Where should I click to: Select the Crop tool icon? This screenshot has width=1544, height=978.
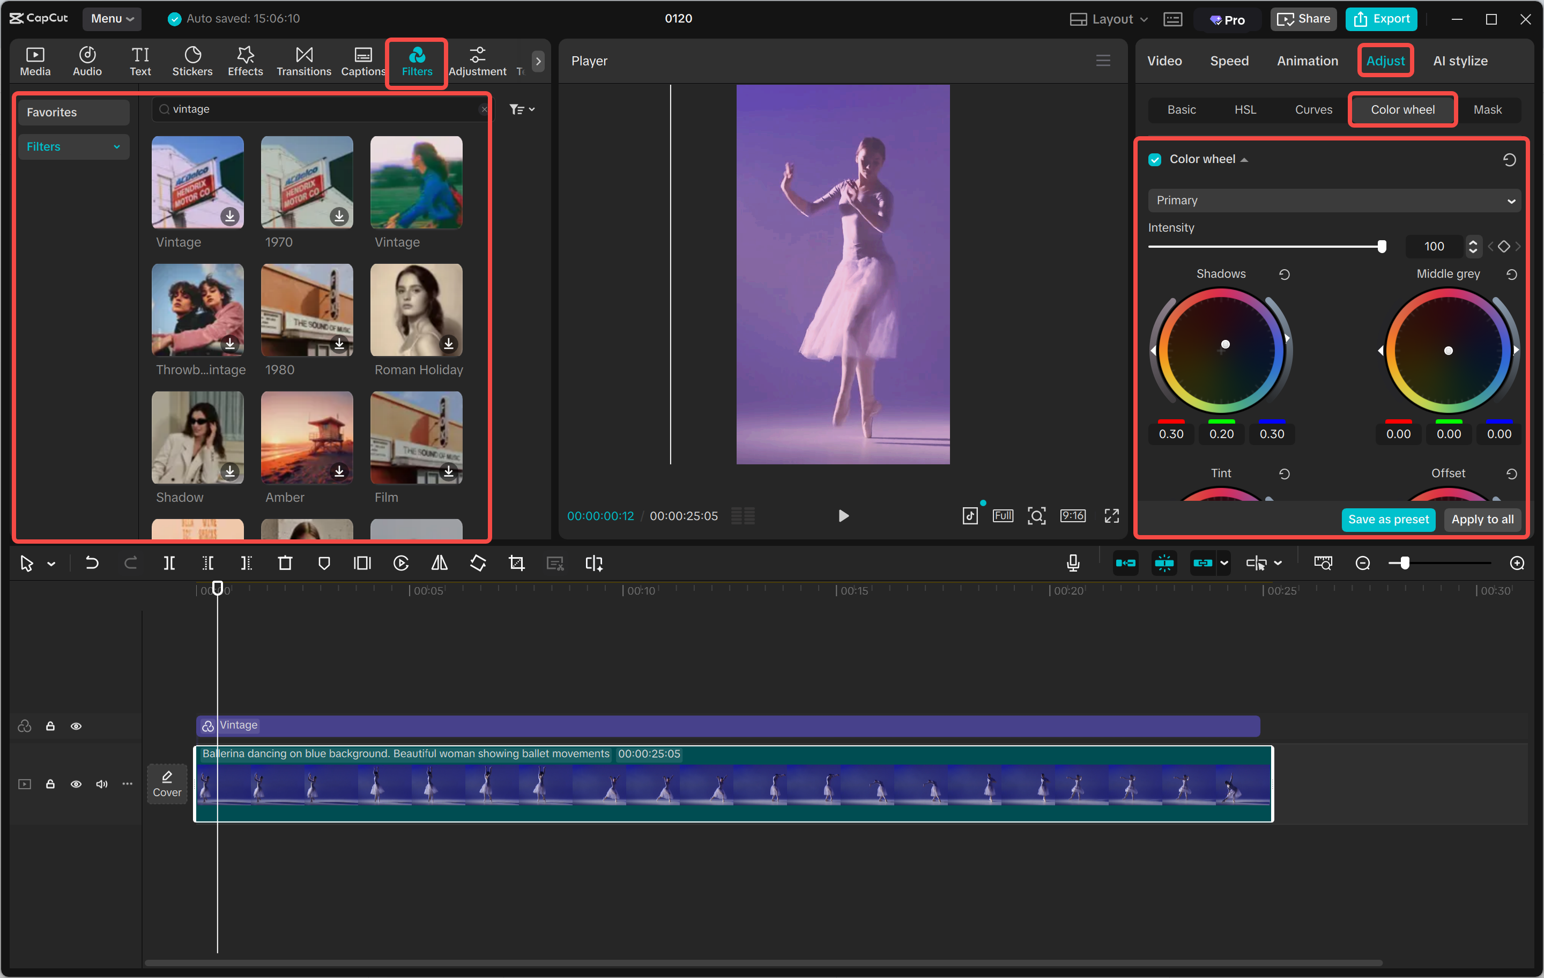(516, 563)
